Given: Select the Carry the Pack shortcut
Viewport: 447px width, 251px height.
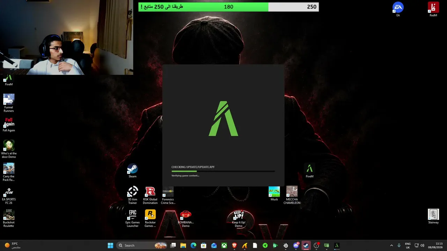Looking at the screenshot, I should [9, 172].
